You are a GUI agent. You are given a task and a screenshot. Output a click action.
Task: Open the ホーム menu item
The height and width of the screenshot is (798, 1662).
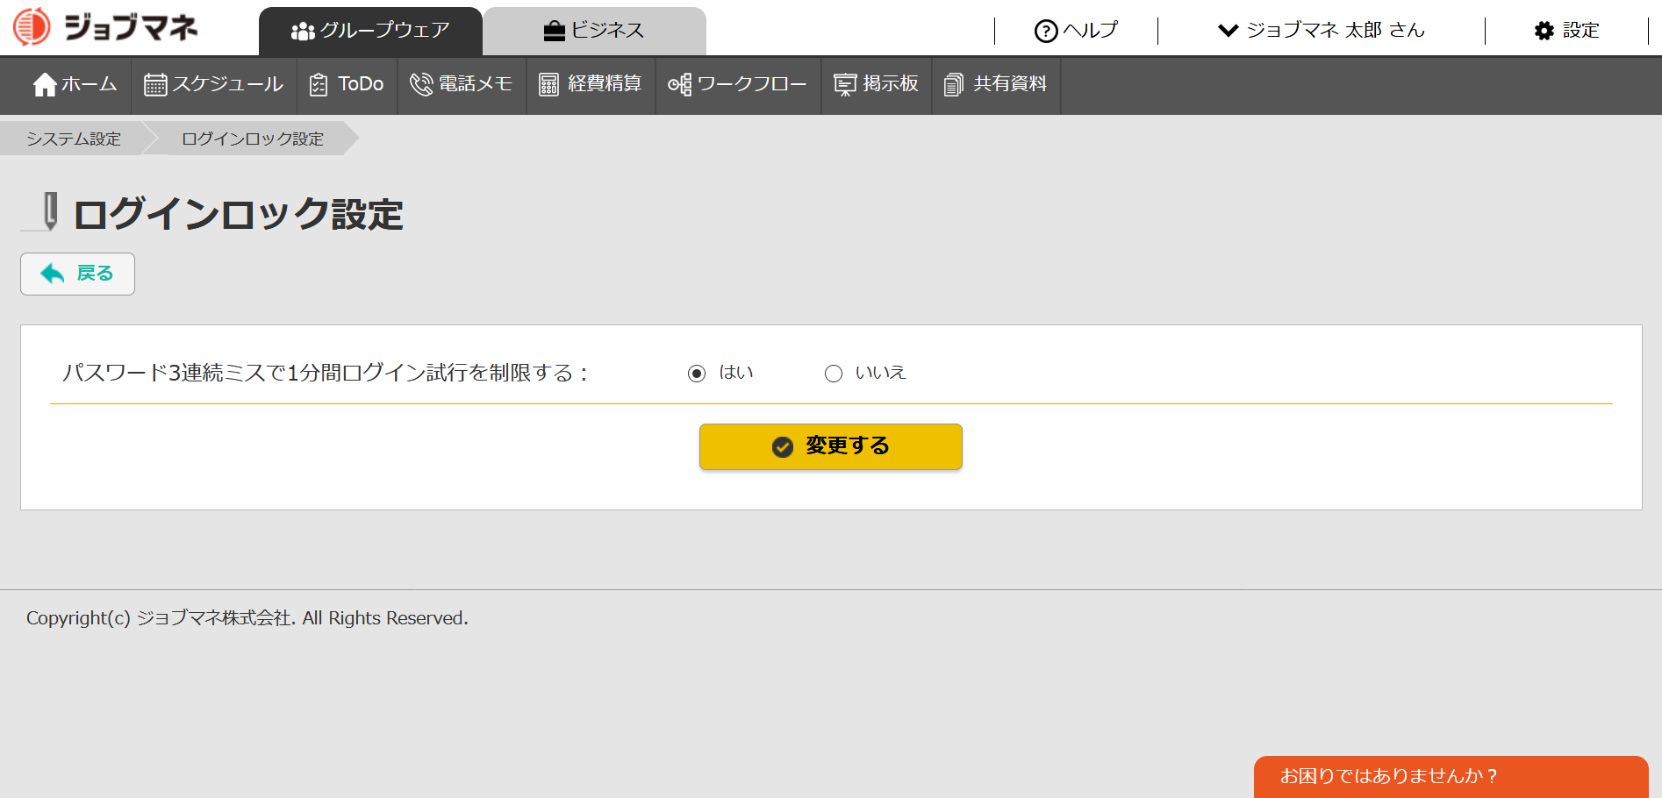tap(75, 85)
